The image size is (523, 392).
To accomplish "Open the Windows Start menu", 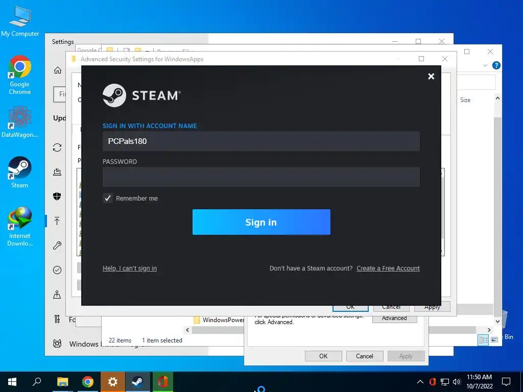I will (x=12, y=382).
